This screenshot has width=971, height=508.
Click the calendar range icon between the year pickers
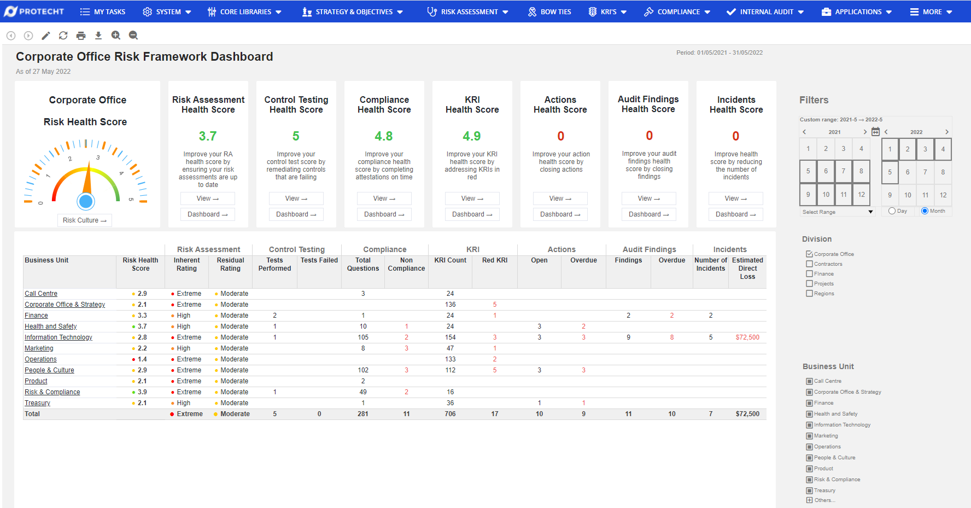pyautogui.click(x=877, y=131)
